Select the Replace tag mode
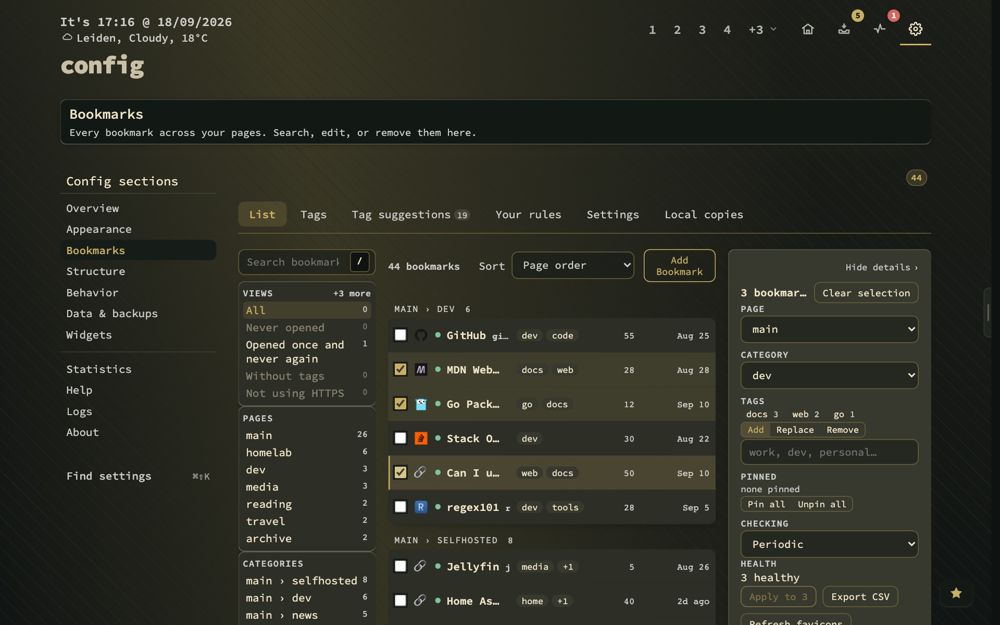 (795, 430)
